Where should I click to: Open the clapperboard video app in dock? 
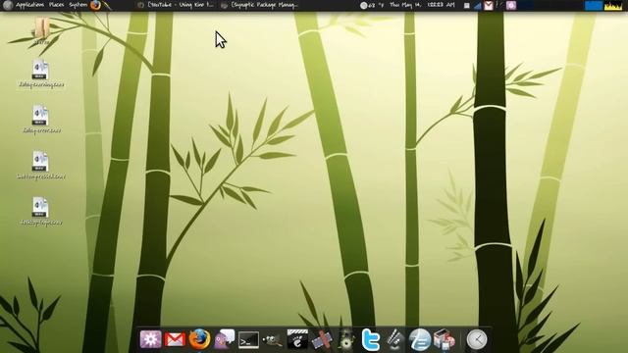coord(297,339)
